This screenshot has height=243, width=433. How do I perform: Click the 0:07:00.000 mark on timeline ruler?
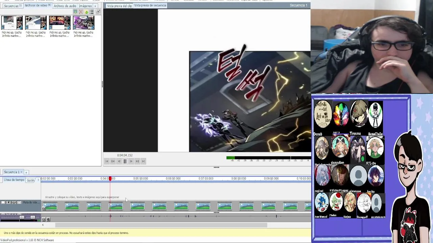(206, 179)
